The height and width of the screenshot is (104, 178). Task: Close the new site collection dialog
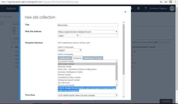click(125, 12)
